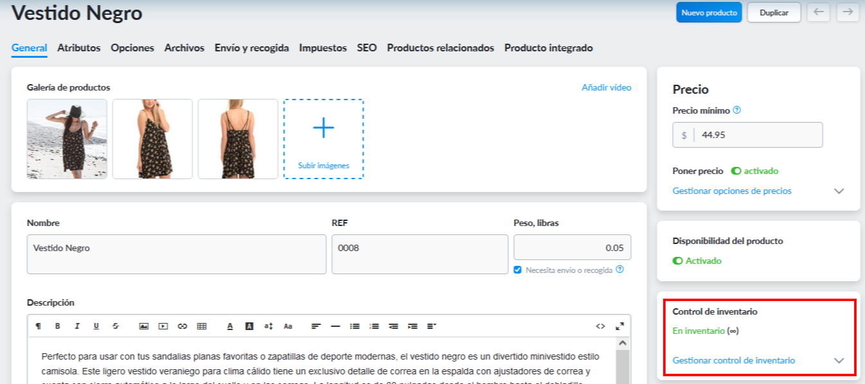Open help tooltip next to Precio mínimo

pos(737,110)
